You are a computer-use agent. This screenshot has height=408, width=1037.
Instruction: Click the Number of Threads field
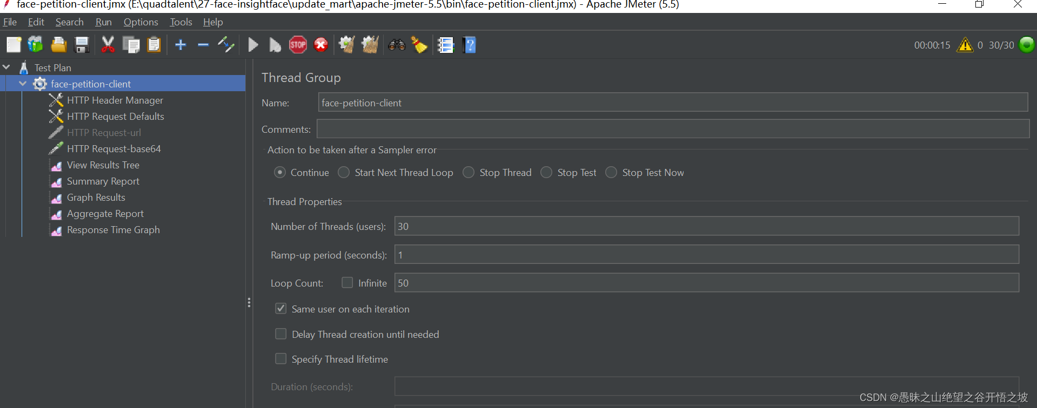point(707,226)
